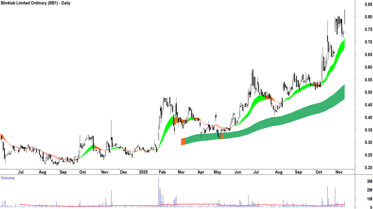Select the 0.30 price axis label
The width and height of the screenshot is (373, 209).
tap(369, 142)
